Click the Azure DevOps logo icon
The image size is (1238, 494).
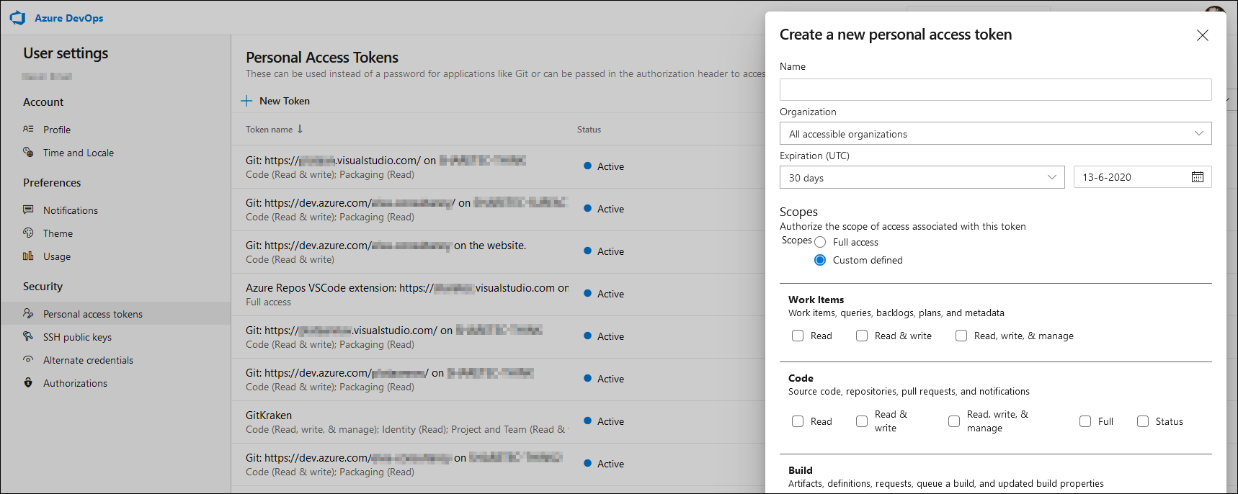[x=18, y=18]
